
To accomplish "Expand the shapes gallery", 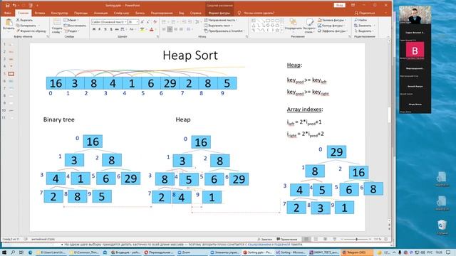I will [x=281, y=30].
